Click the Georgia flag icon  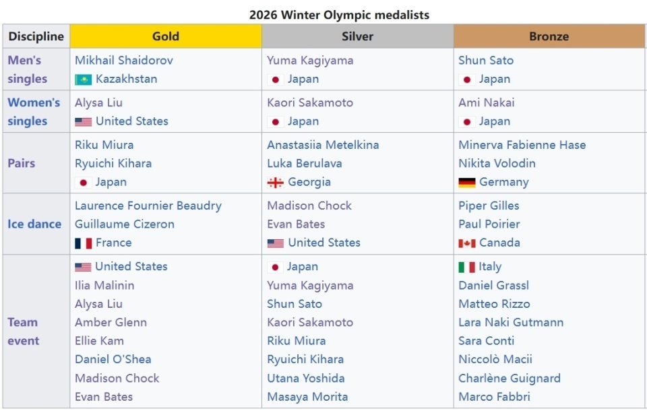[x=275, y=183]
